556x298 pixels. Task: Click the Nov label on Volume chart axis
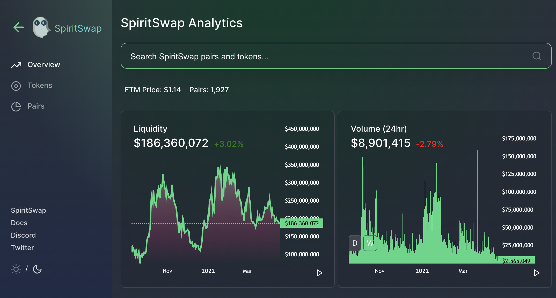pyautogui.click(x=380, y=271)
